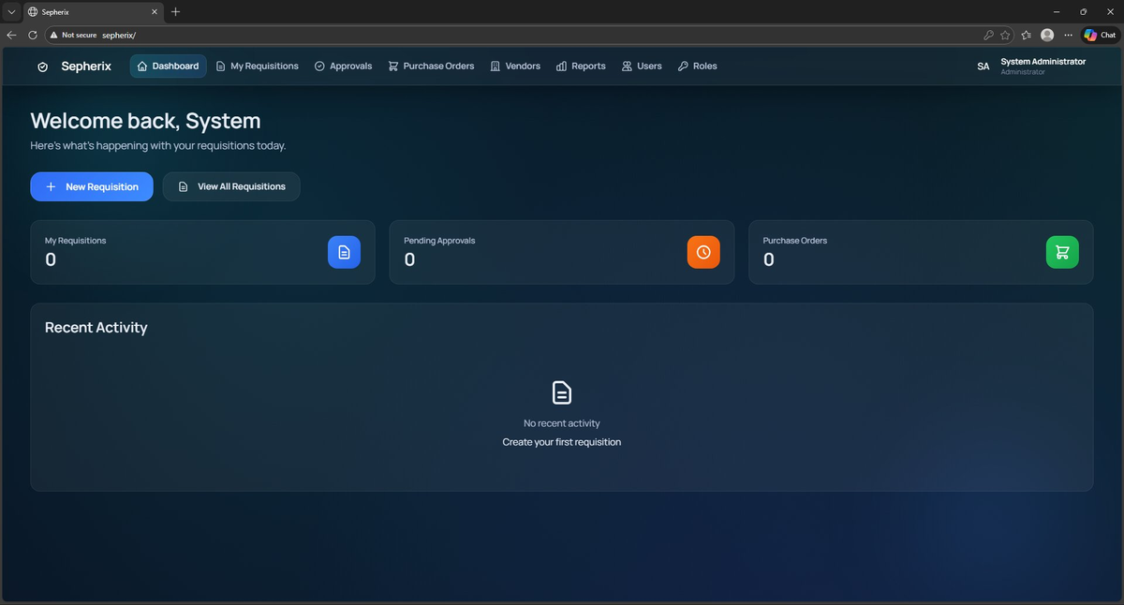This screenshot has width=1124, height=605.
Task: Click the blue document icon on My Requisitions card
Action: click(344, 252)
